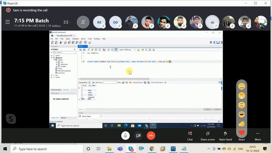The width and height of the screenshot is (272, 153).
Task: Send the surprised emoji reaction
Action: click(x=242, y=105)
